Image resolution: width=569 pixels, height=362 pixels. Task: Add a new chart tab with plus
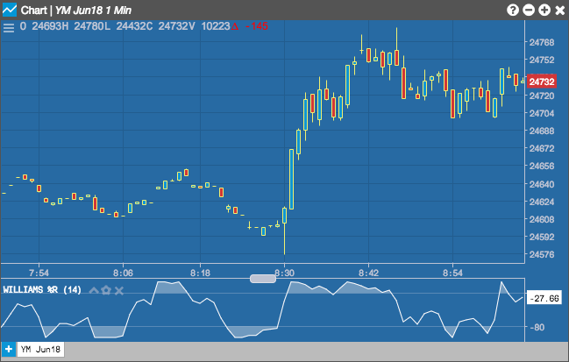[9, 350]
